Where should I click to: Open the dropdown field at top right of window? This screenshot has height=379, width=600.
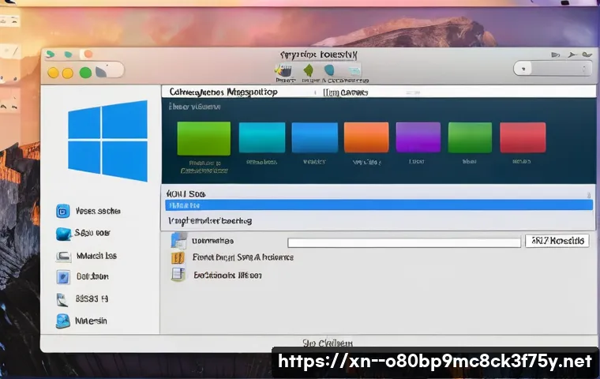[x=552, y=69]
